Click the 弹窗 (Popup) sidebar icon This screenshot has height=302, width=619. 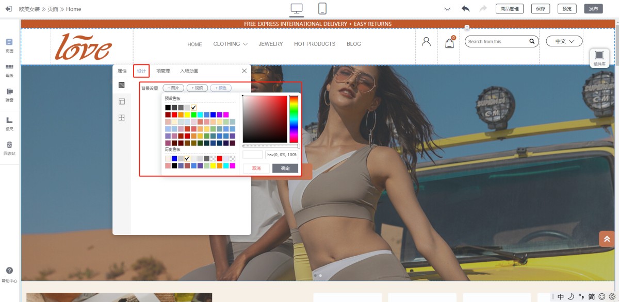[9, 94]
